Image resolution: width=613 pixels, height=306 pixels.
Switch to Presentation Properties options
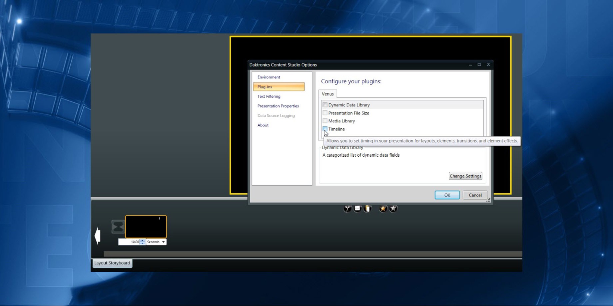(278, 106)
